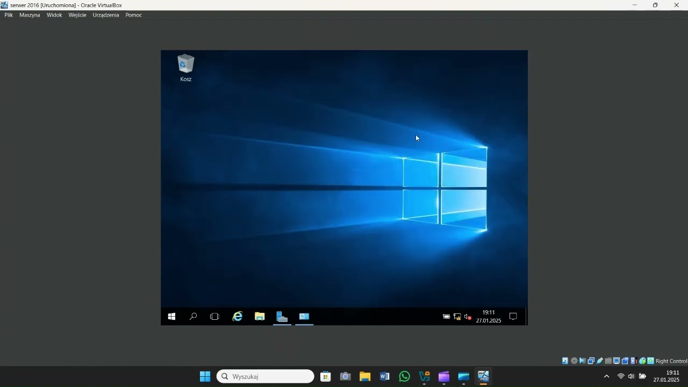Restore down the VirtualBox window

click(655, 5)
